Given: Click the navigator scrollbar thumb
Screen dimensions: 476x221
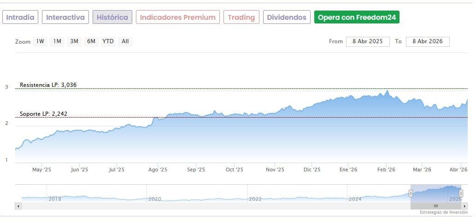Looking at the screenshot, I should pyautogui.click(x=435, y=206).
